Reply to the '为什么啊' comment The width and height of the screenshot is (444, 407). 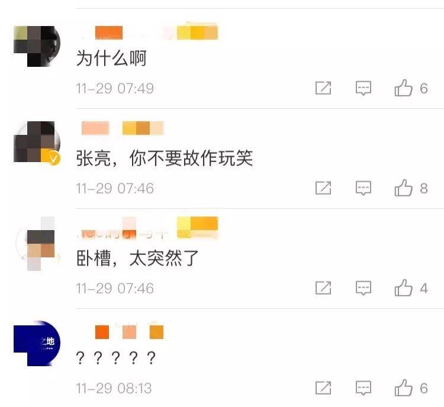363,88
